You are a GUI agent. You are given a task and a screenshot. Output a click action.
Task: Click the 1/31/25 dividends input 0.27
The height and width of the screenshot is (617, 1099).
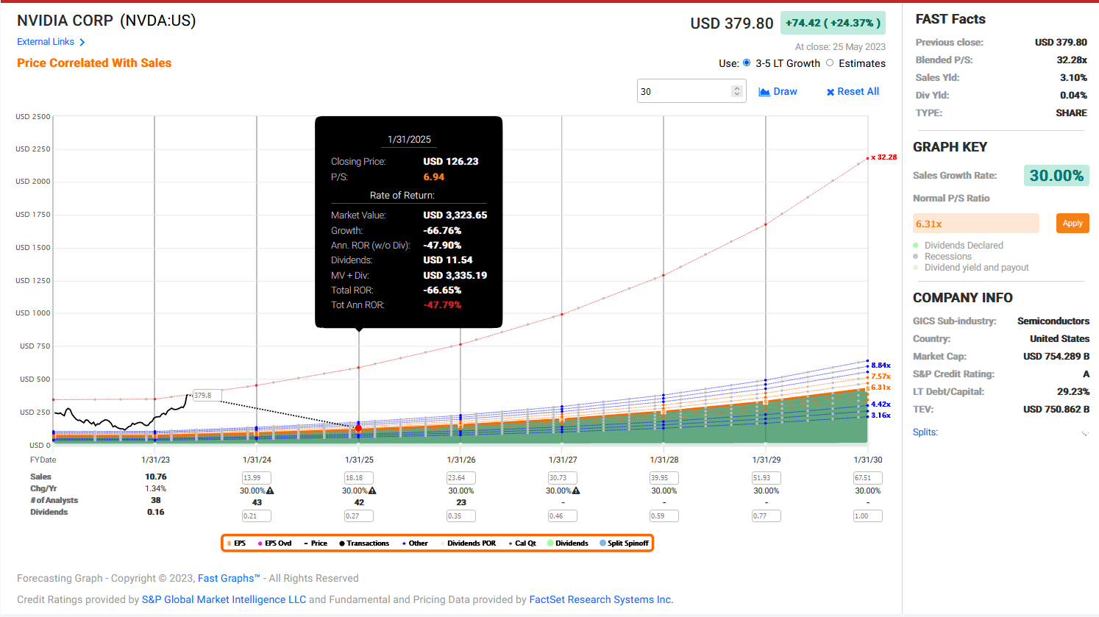359,516
